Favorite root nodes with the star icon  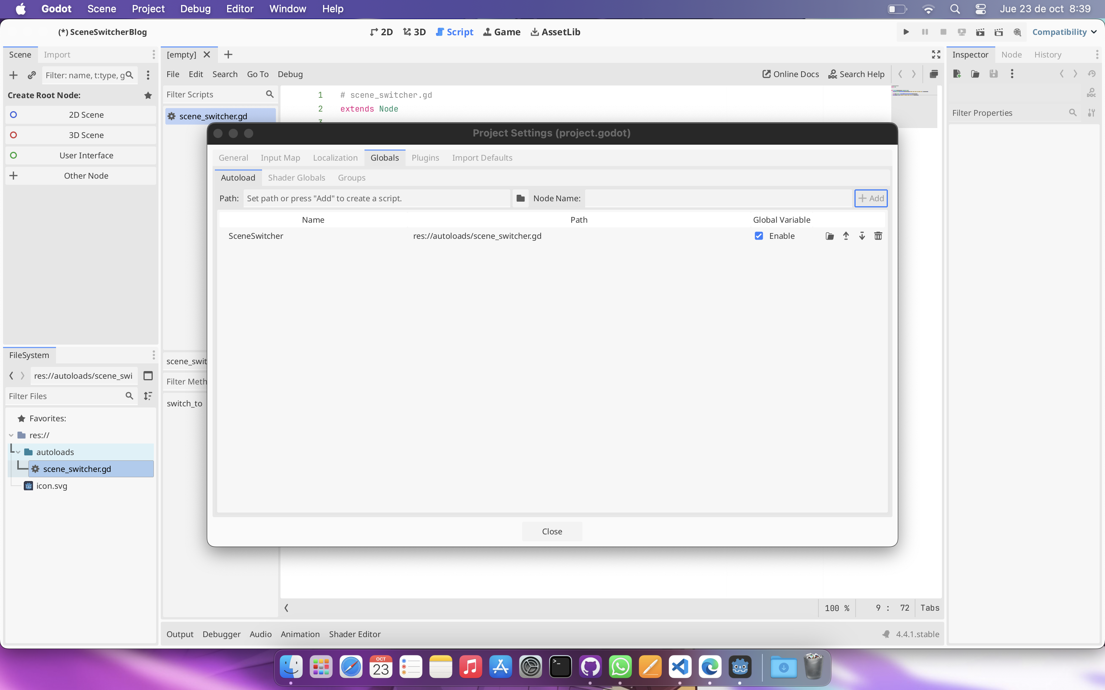click(x=148, y=95)
